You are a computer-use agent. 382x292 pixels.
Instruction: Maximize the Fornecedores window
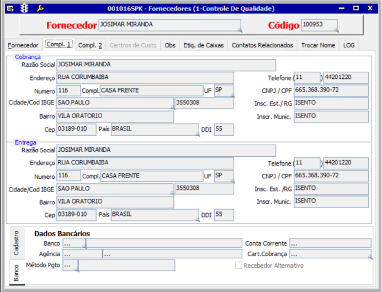(356, 8)
